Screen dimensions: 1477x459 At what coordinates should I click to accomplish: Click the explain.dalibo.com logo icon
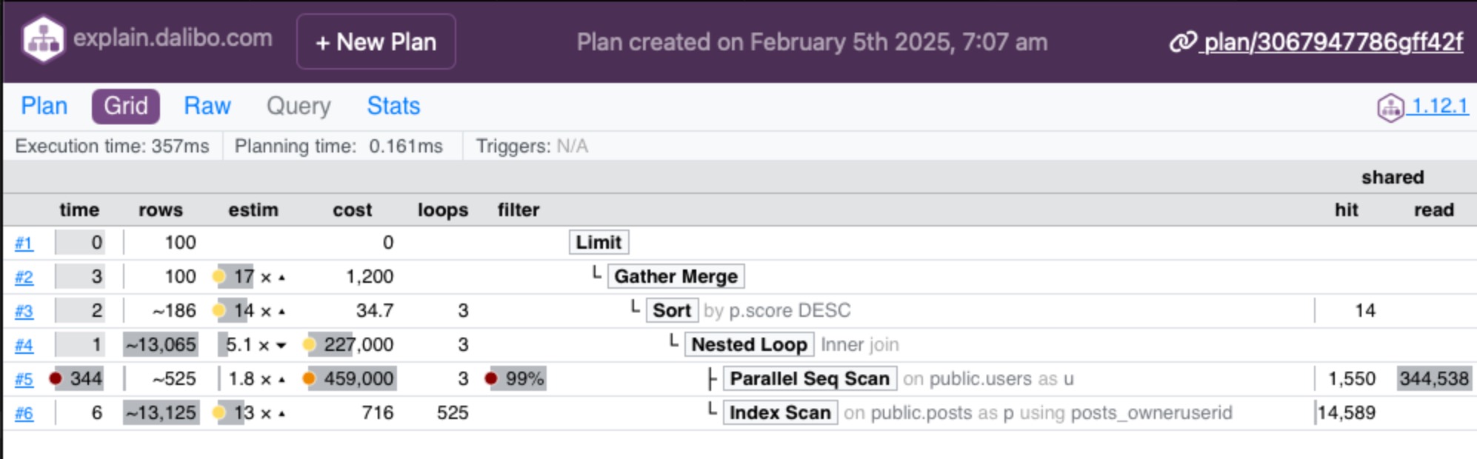[43, 39]
